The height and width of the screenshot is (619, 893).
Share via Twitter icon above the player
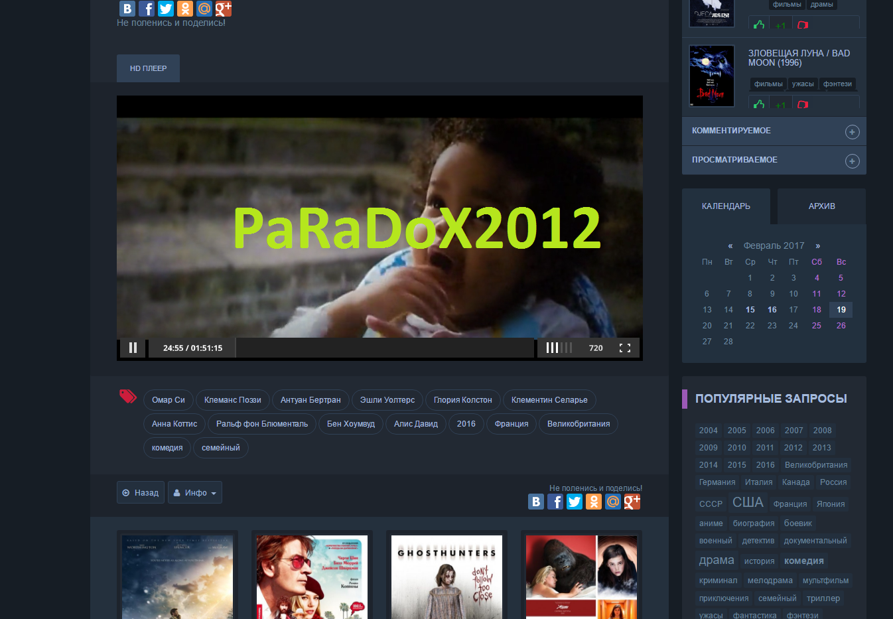[x=166, y=9]
